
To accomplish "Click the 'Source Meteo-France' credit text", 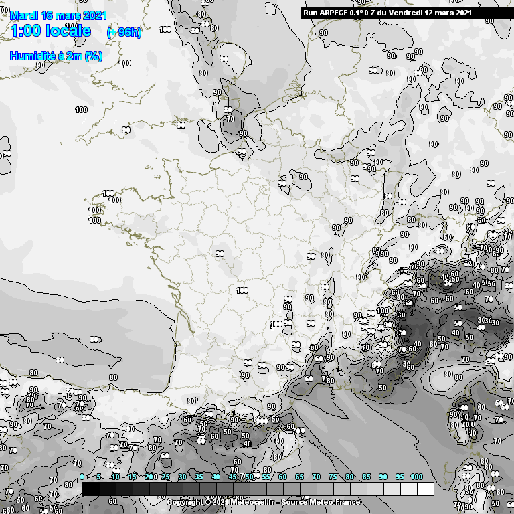I will [321, 502].
